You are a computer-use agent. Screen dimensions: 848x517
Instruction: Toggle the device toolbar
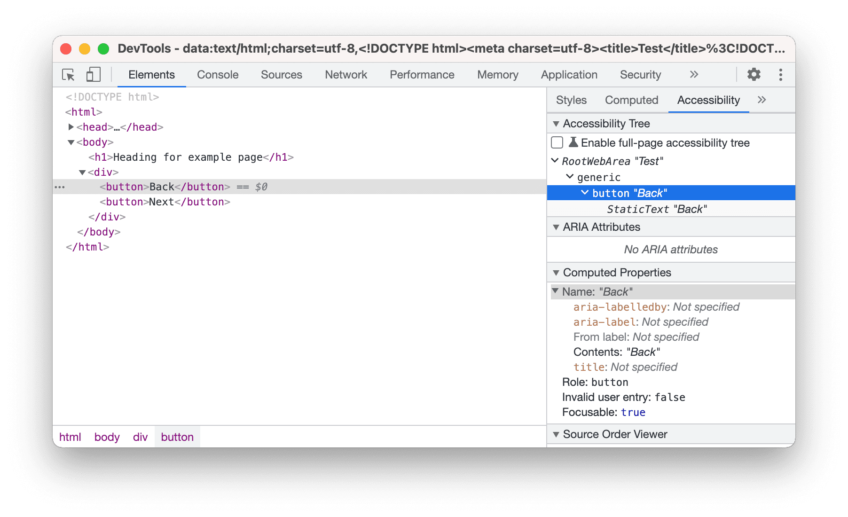point(93,74)
